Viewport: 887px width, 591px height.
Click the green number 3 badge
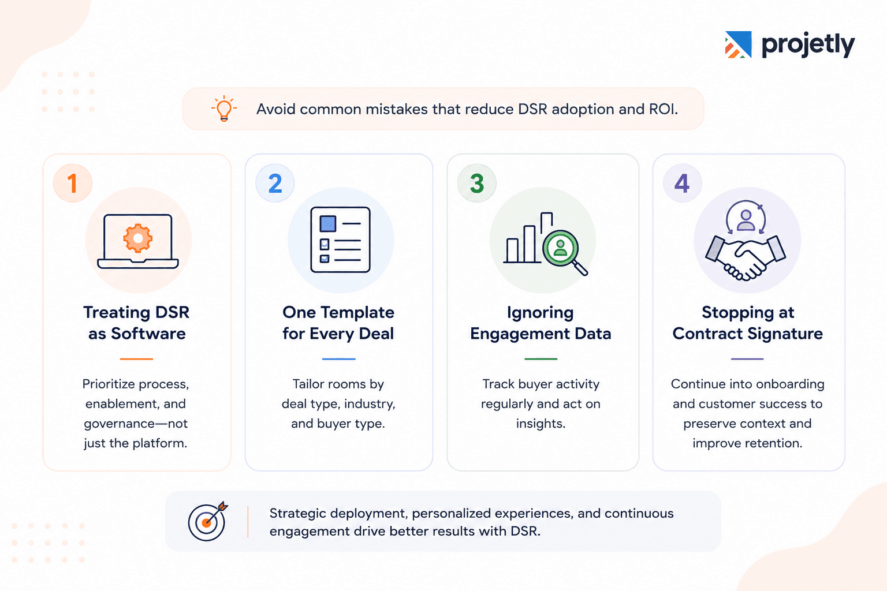tap(477, 184)
